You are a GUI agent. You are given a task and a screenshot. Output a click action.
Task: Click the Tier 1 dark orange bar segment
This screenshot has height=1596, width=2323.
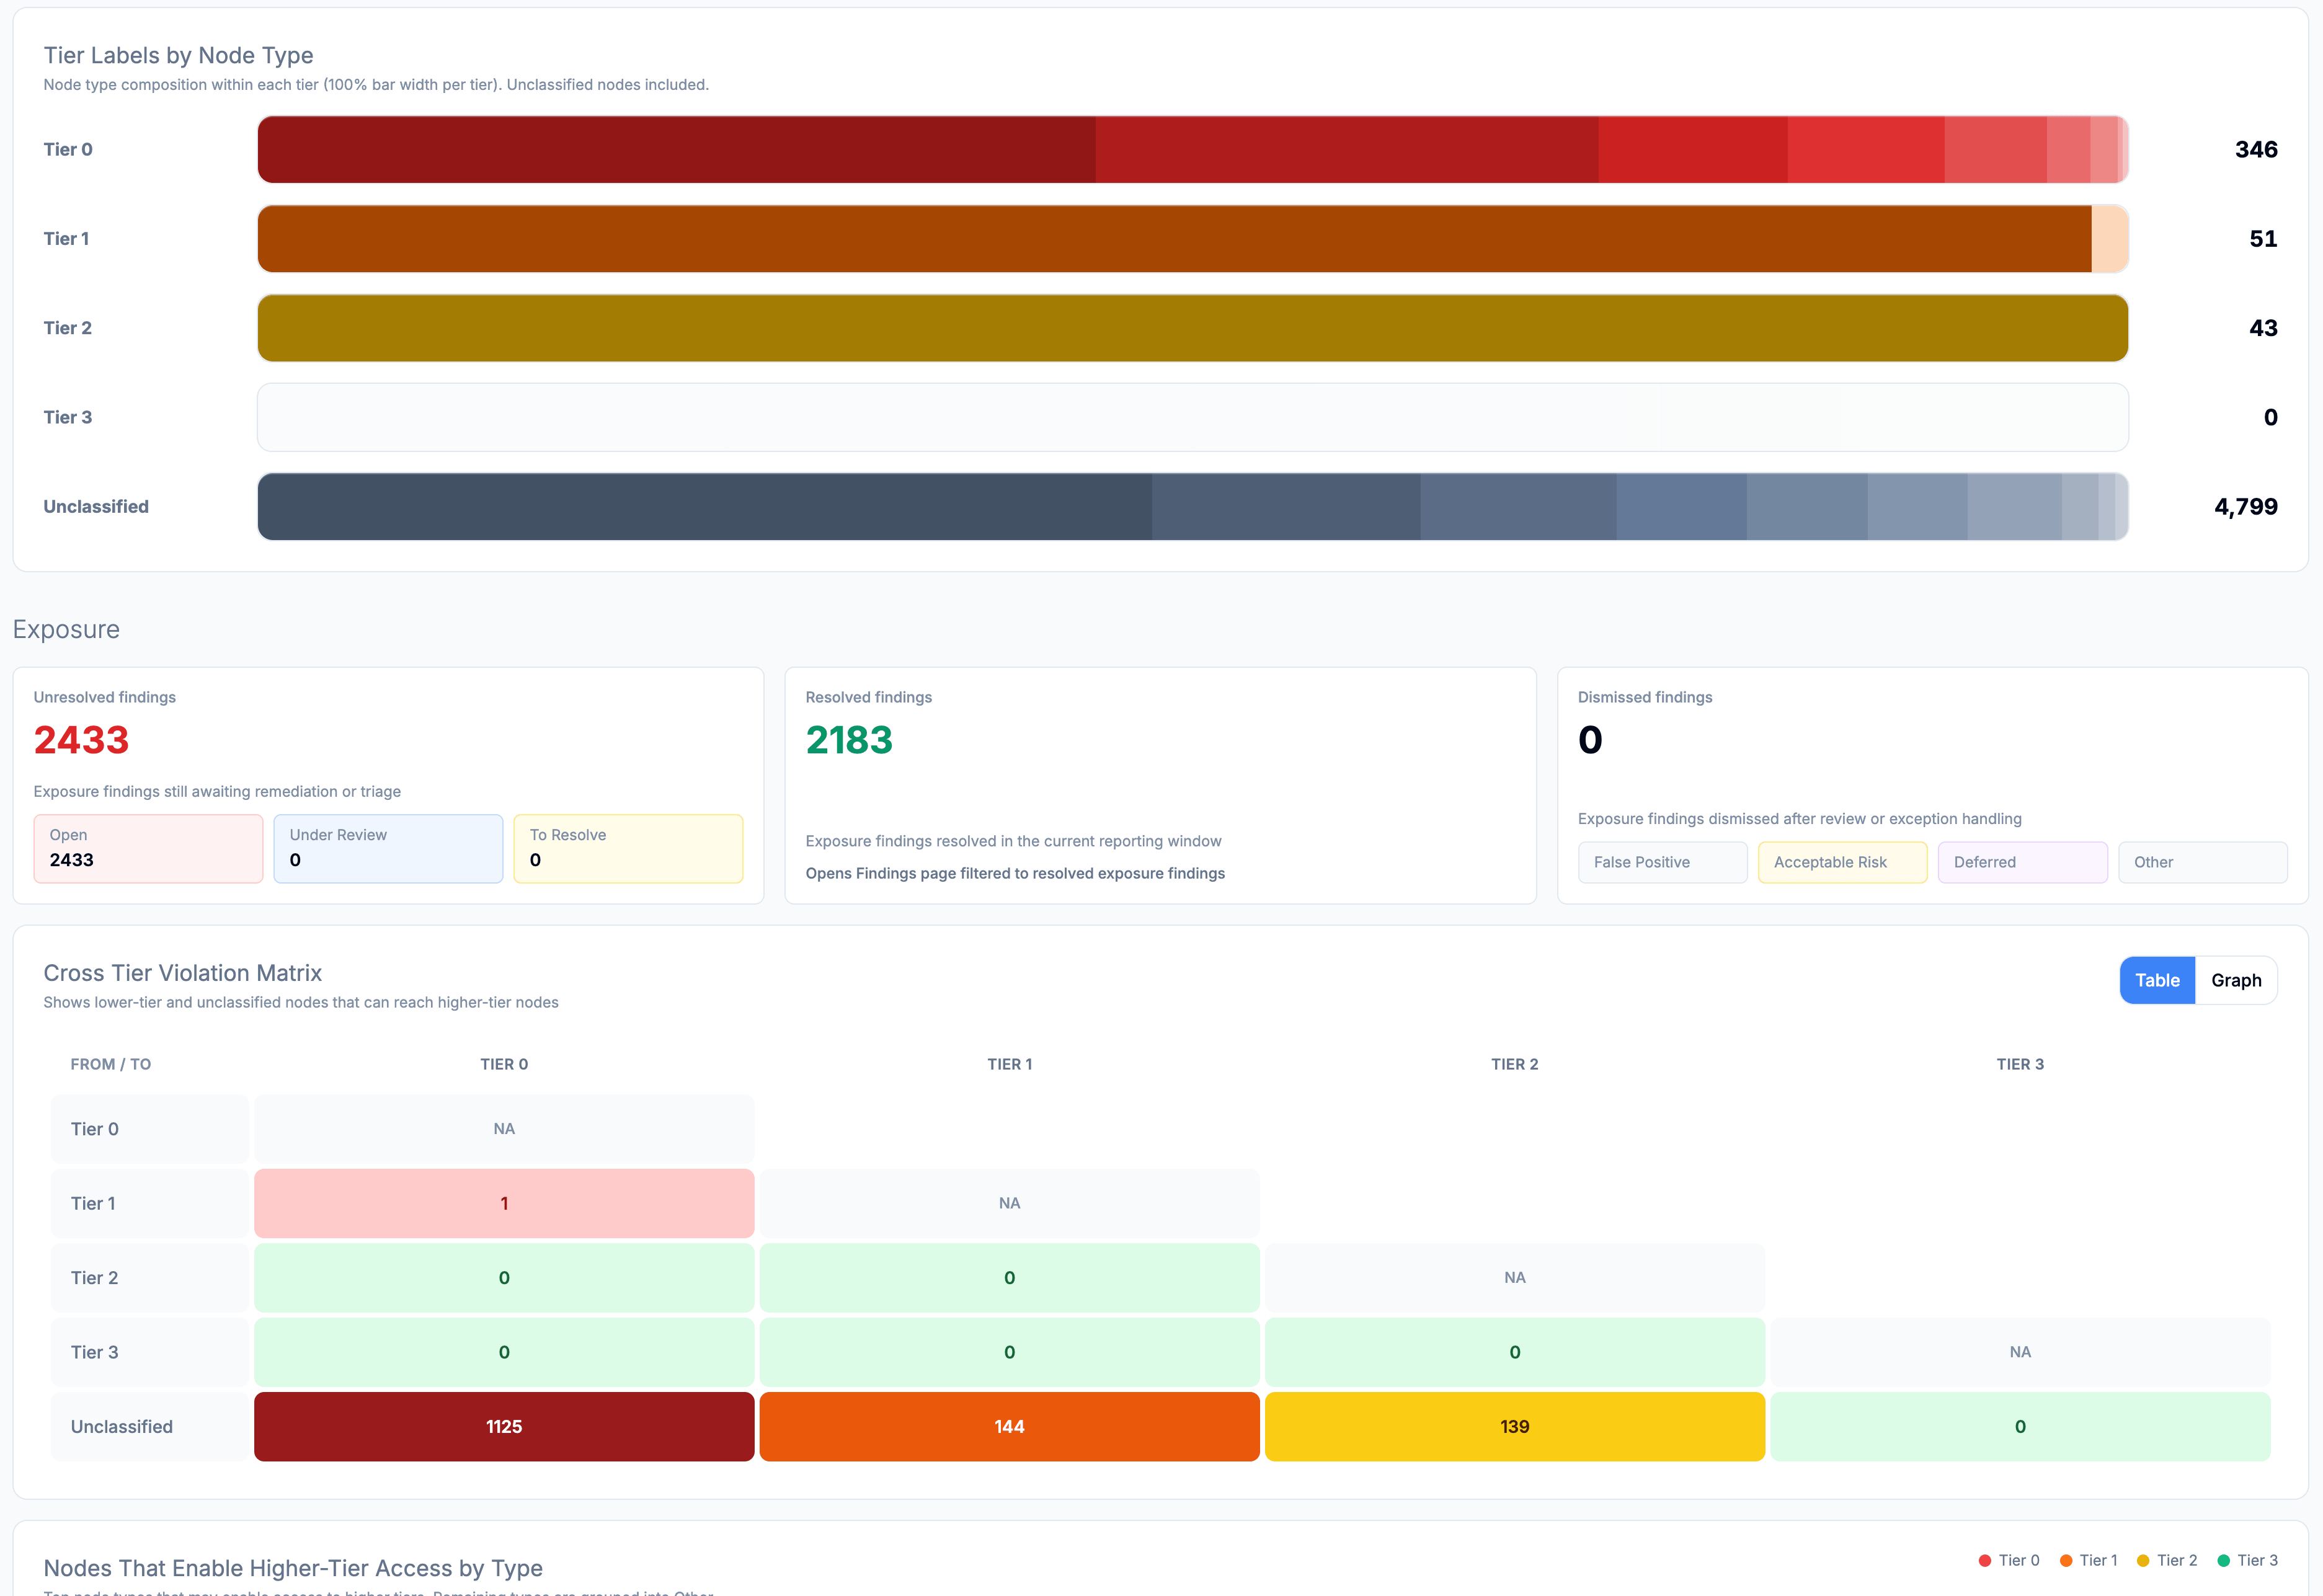click(x=1174, y=239)
